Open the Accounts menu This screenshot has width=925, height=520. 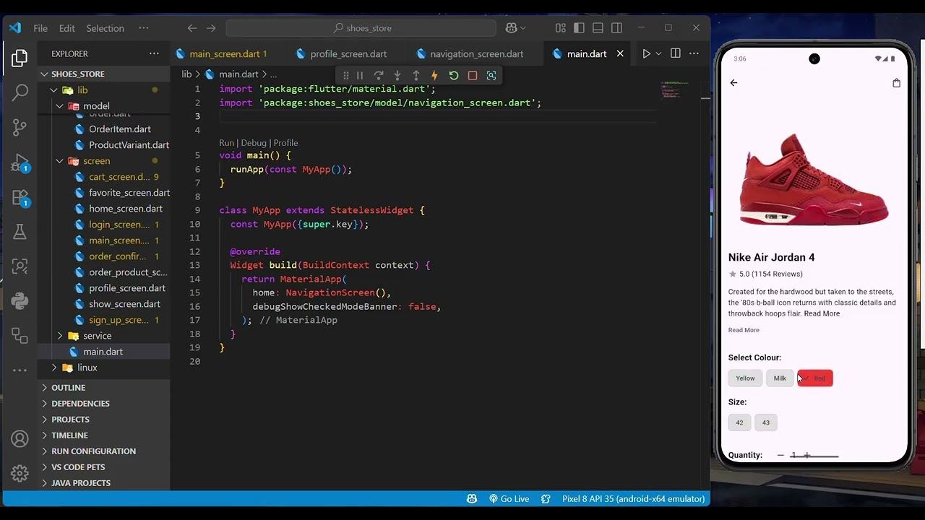20,439
